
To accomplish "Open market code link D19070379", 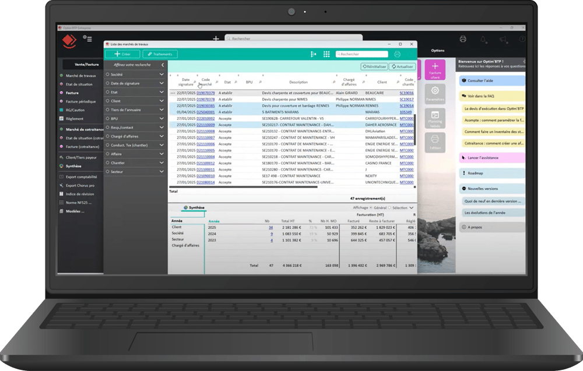I will coord(206,93).
